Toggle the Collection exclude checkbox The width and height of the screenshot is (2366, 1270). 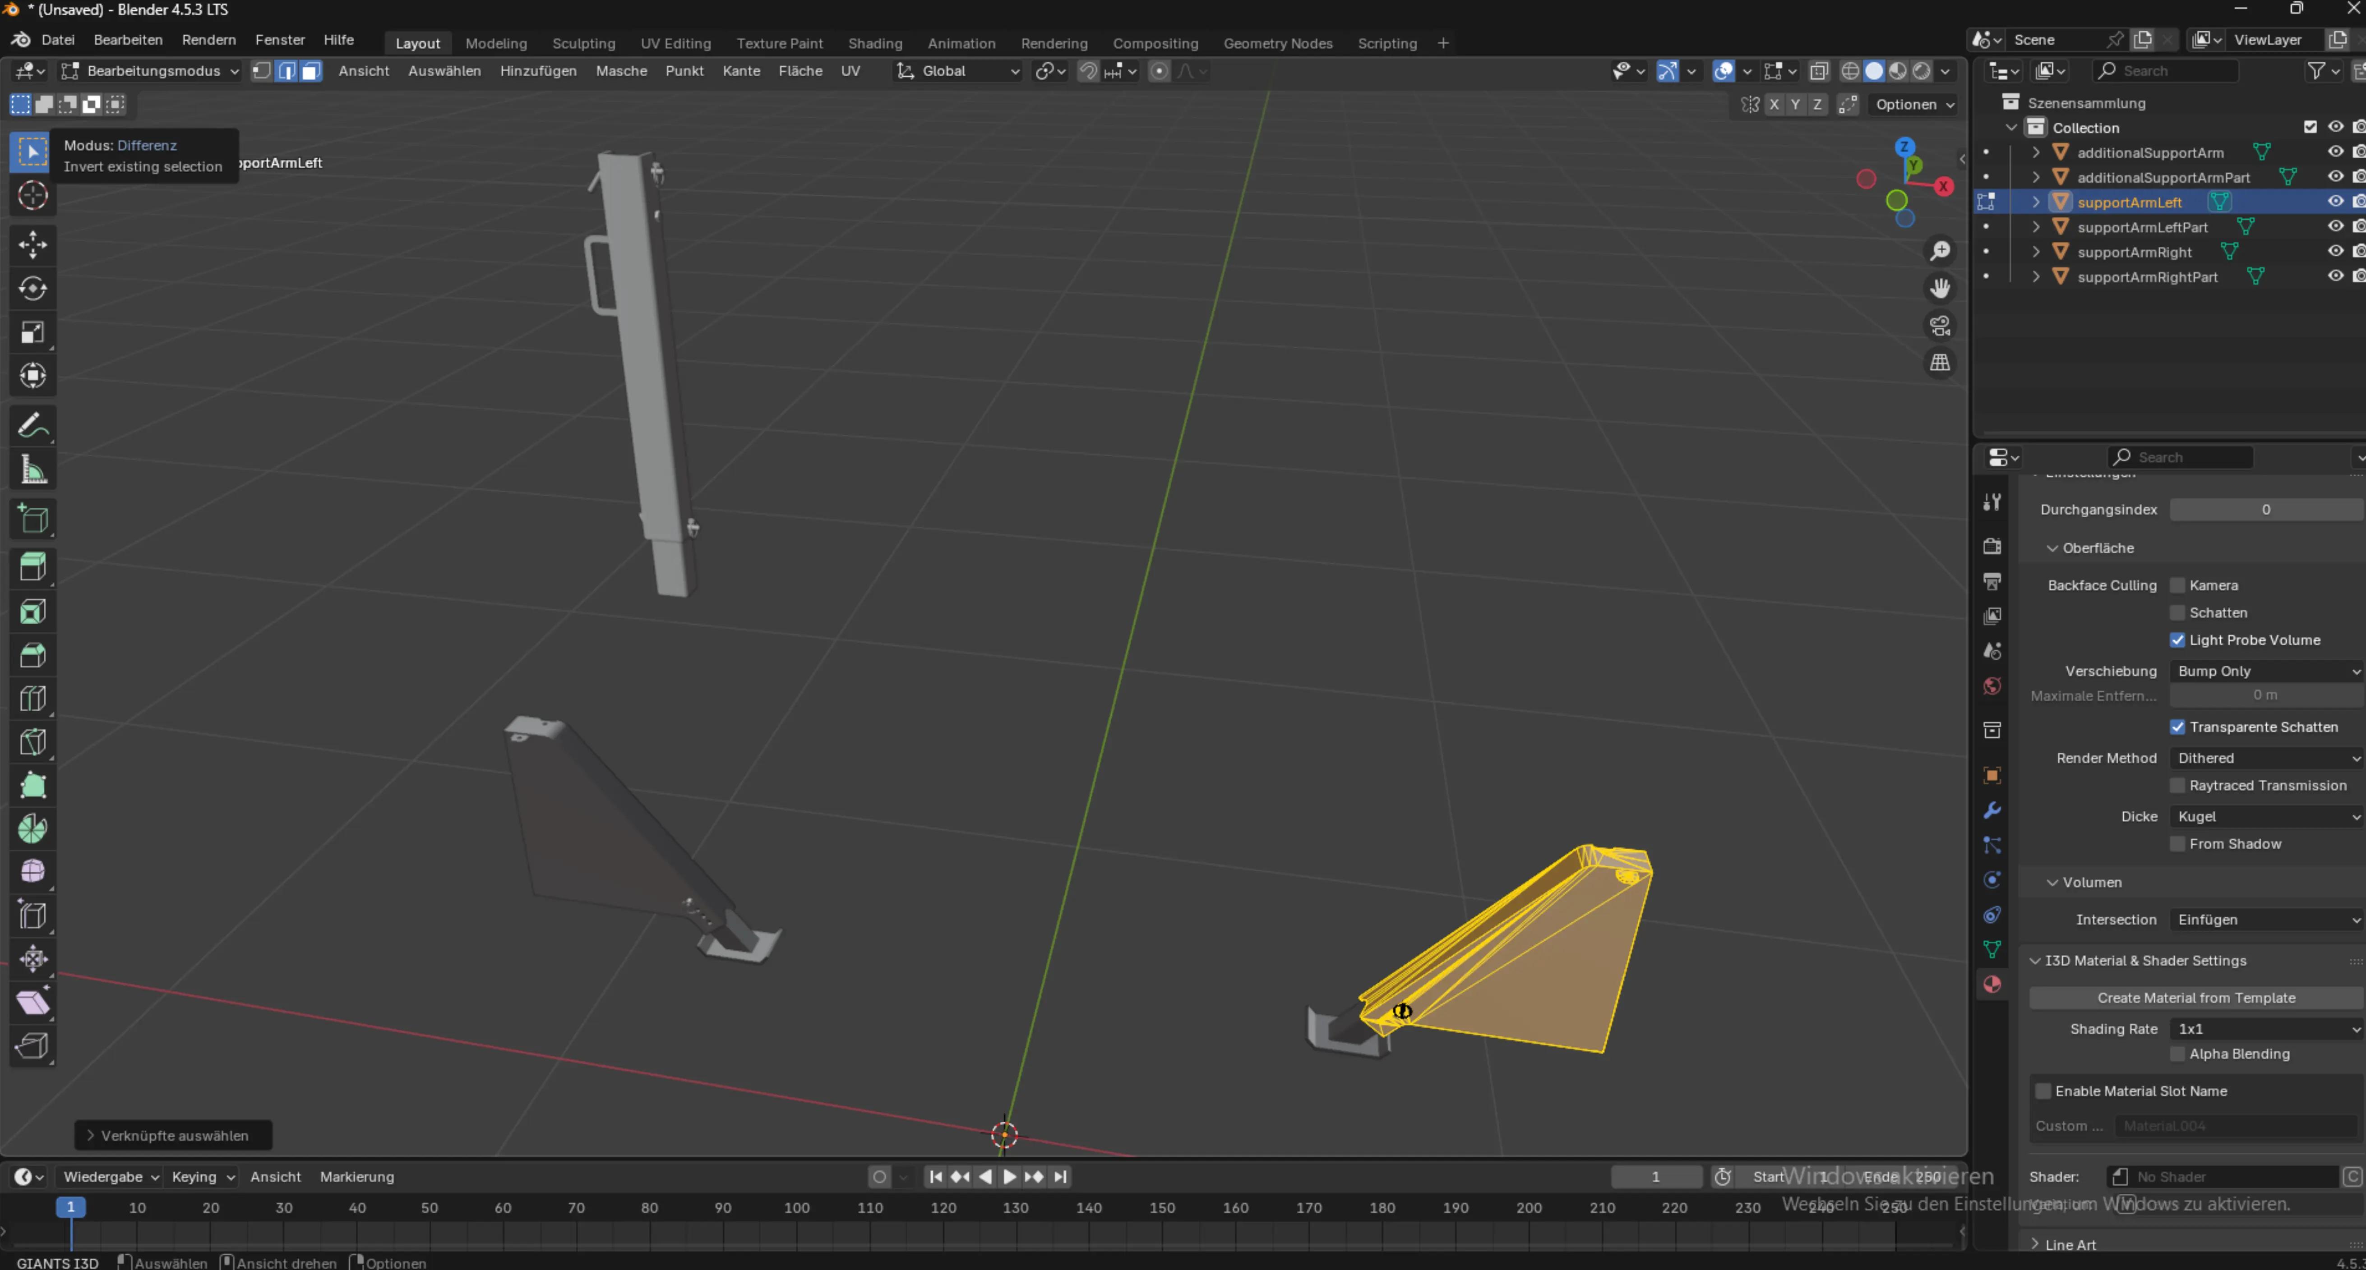click(2310, 128)
